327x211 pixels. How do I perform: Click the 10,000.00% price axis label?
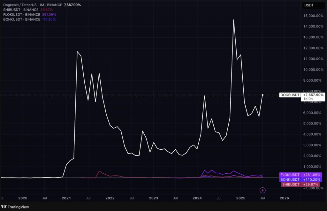(314, 70)
